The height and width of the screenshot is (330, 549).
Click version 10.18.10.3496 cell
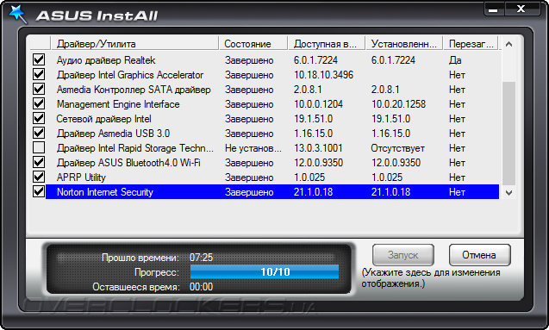click(x=323, y=75)
